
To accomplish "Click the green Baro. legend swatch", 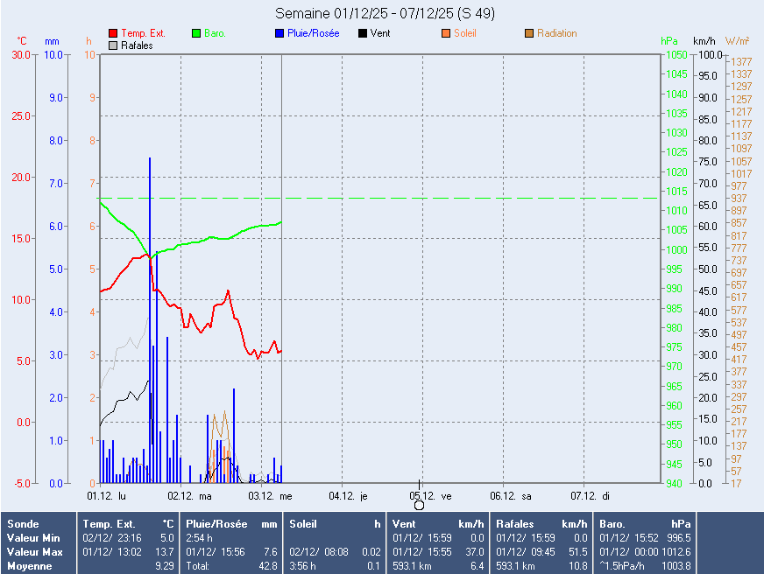I will (196, 33).
